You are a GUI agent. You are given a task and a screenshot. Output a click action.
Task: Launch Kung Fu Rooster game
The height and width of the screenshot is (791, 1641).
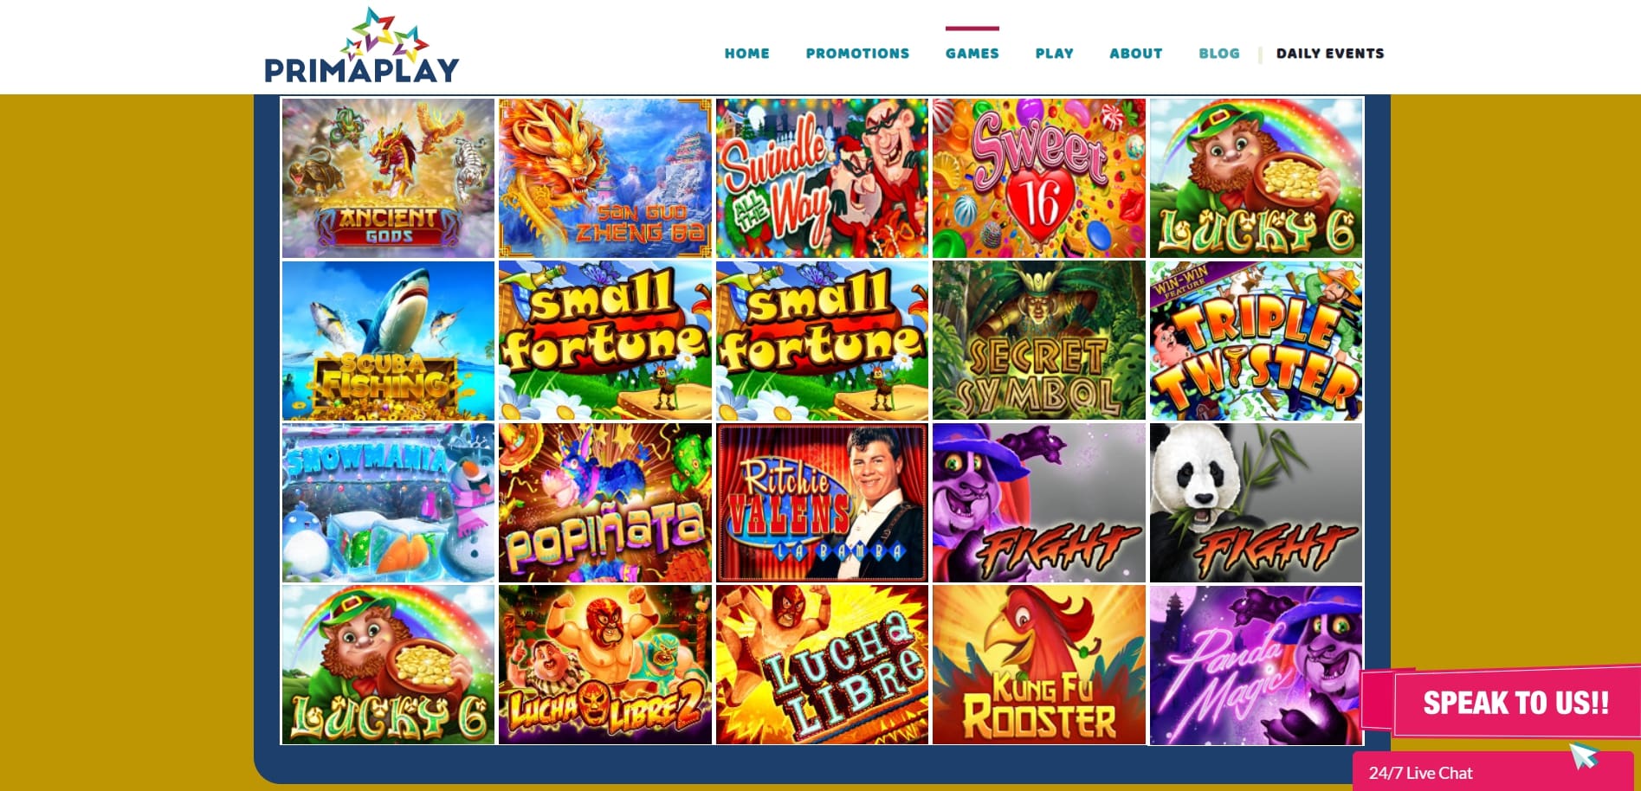(x=1038, y=665)
